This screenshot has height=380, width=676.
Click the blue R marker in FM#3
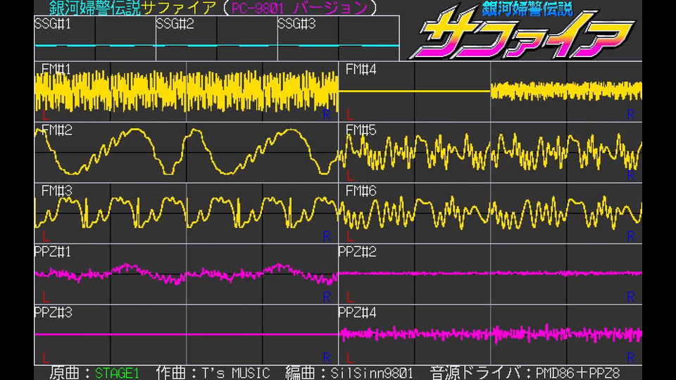point(327,236)
